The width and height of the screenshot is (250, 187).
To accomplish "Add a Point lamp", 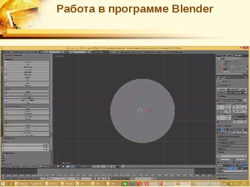I will point(27,109).
